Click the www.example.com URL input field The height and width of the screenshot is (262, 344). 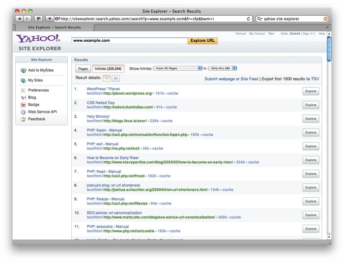(129, 41)
